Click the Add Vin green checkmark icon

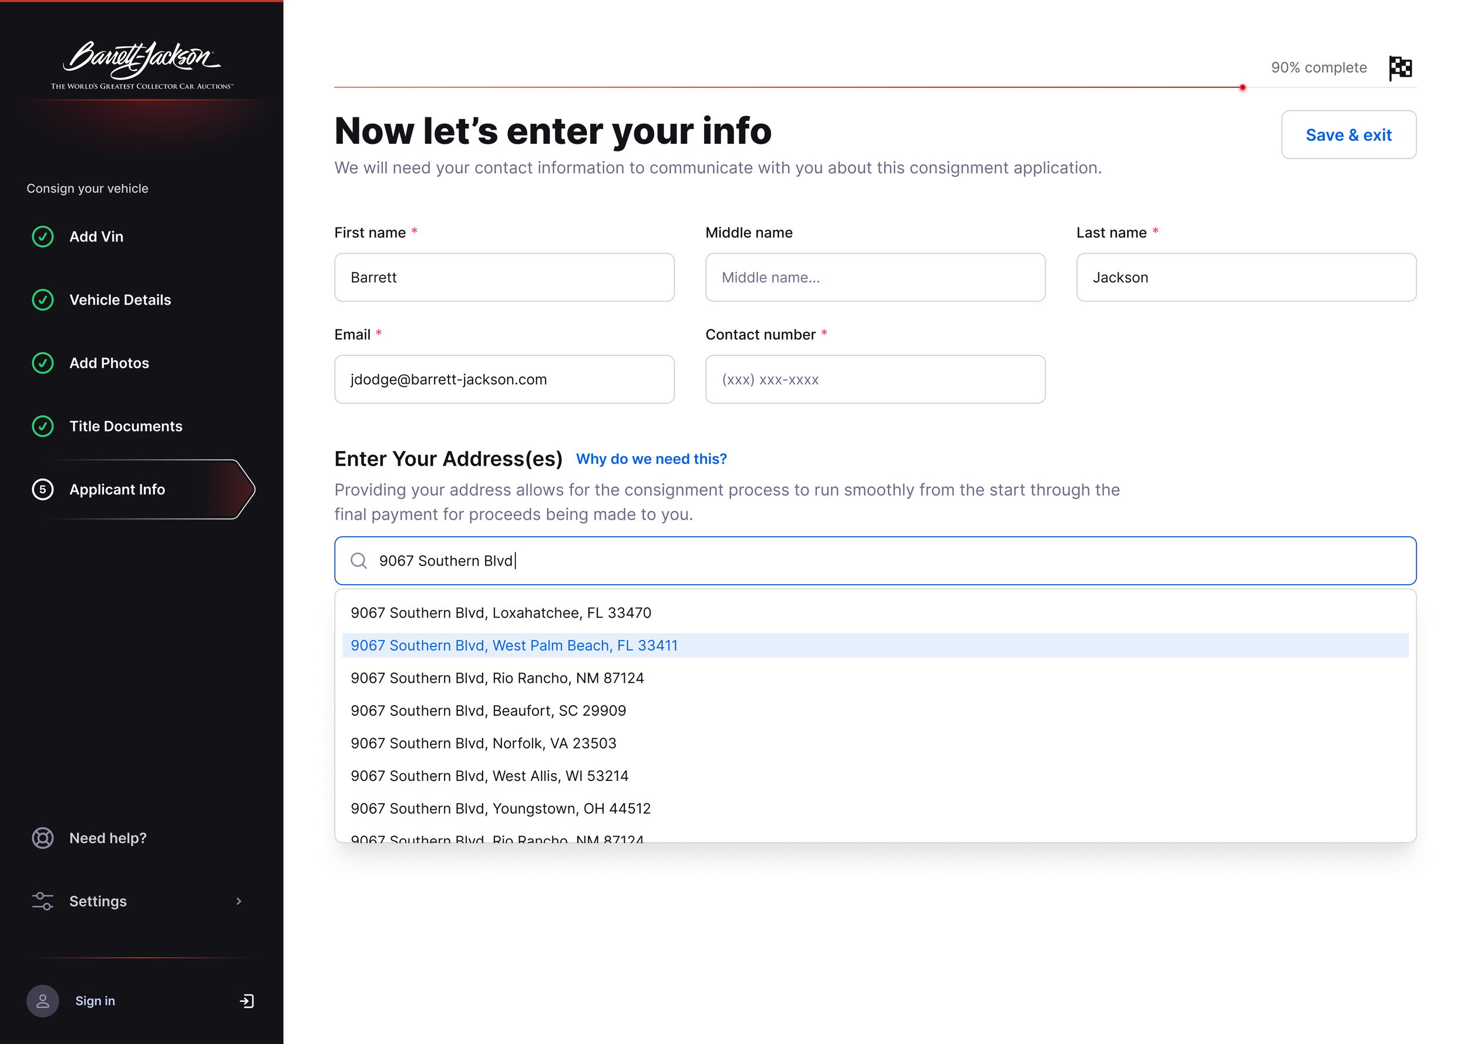pos(43,237)
